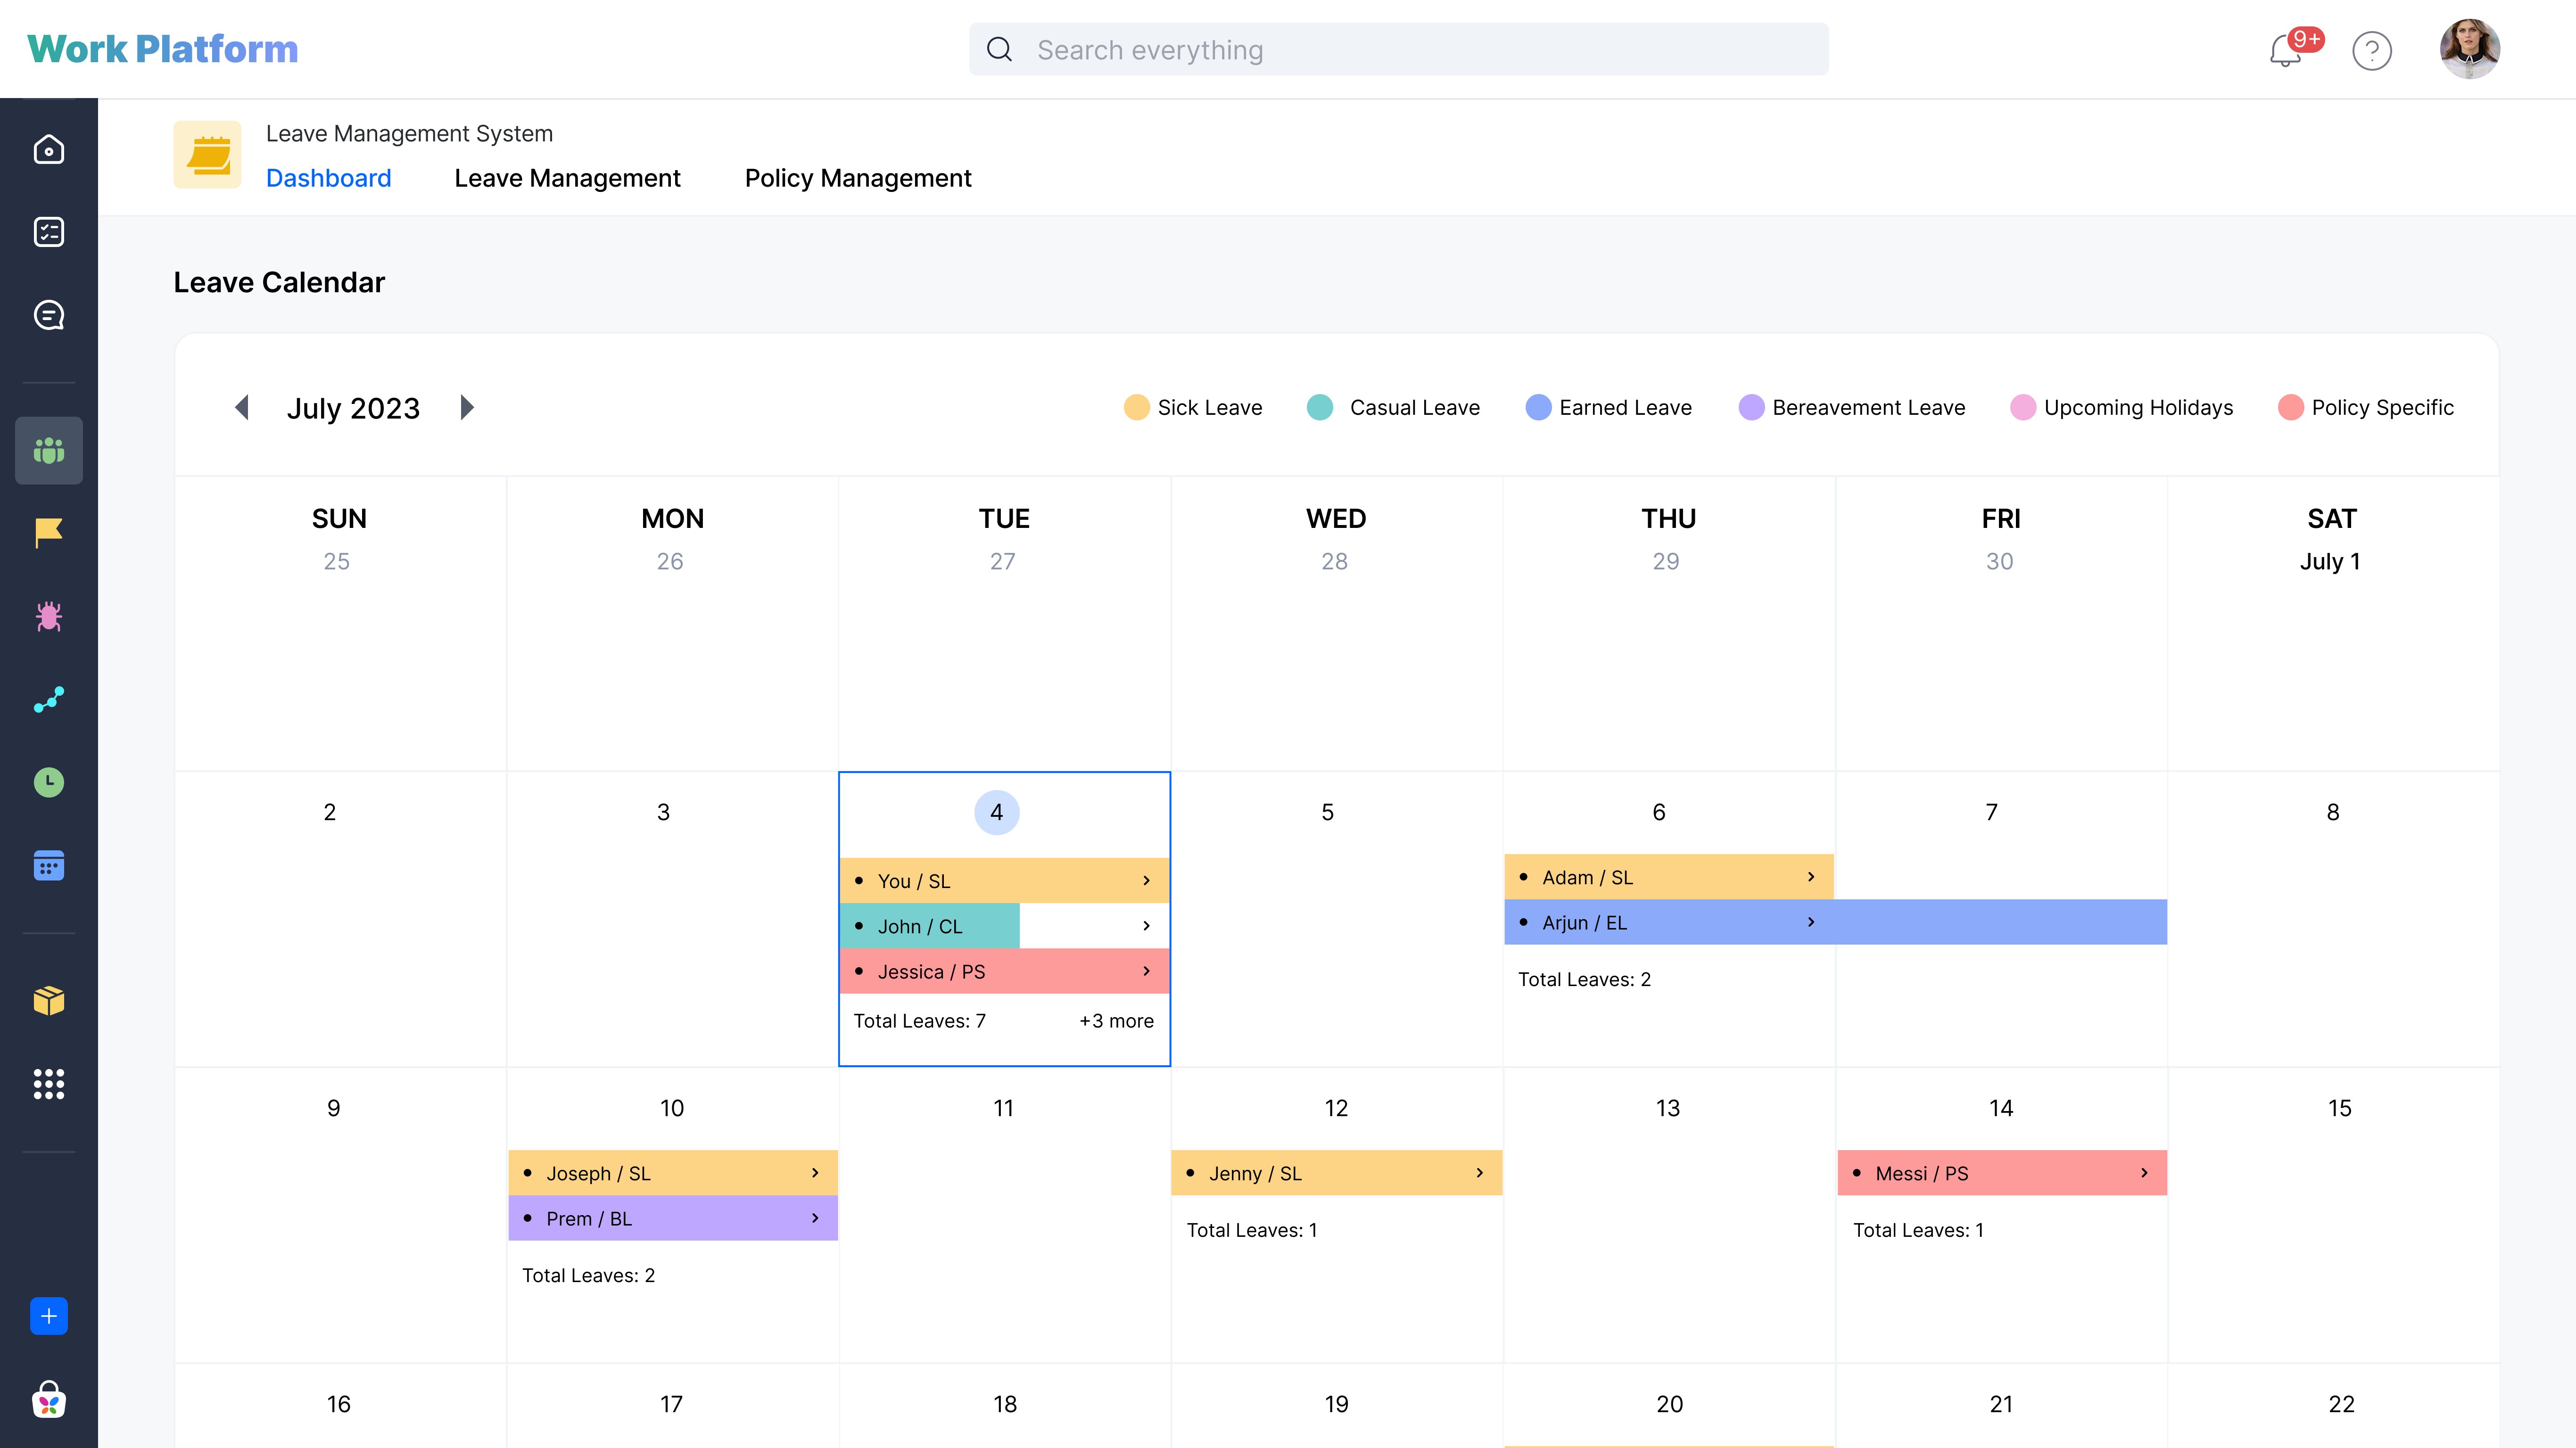Viewport: 2576px width, 1448px height.
Task: Click 'Prem / BL' leave text
Action: point(589,1219)
